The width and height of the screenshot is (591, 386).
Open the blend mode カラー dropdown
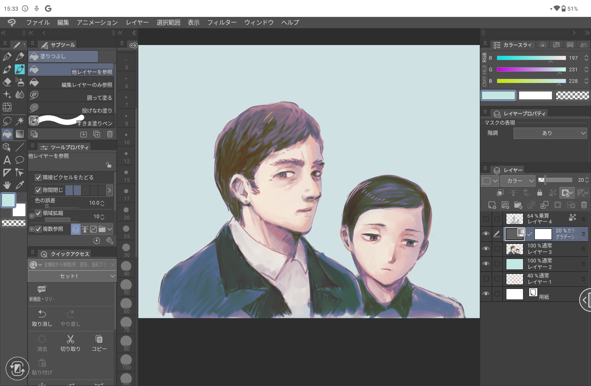(518, 181)
